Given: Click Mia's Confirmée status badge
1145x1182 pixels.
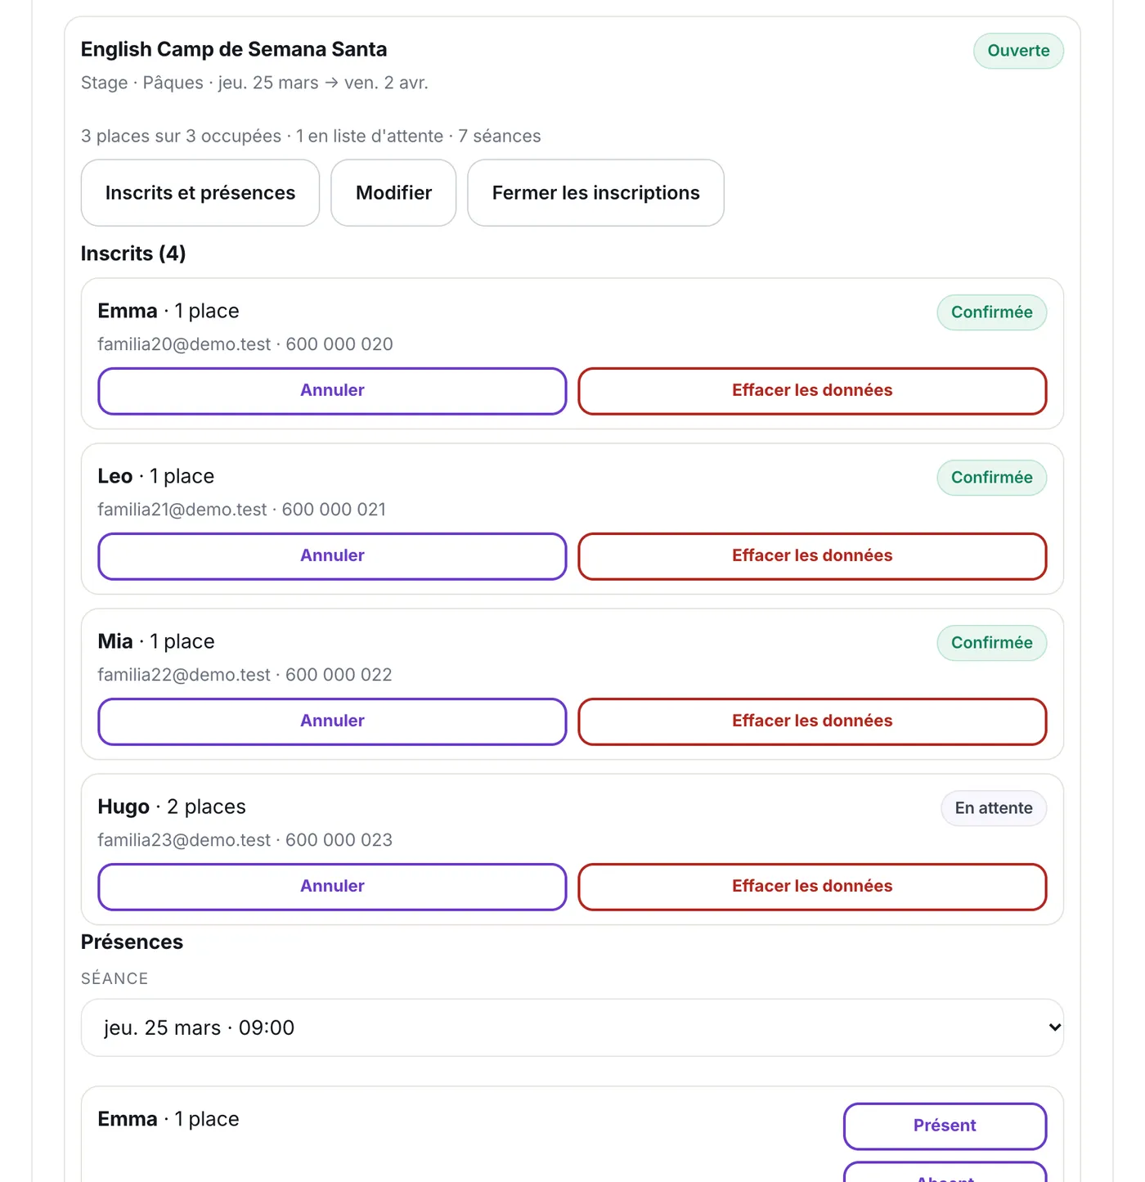Looking at the screenshot, I should pos(991,643).
